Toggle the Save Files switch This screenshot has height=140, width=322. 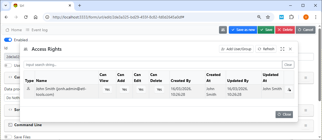pos(8,137)
